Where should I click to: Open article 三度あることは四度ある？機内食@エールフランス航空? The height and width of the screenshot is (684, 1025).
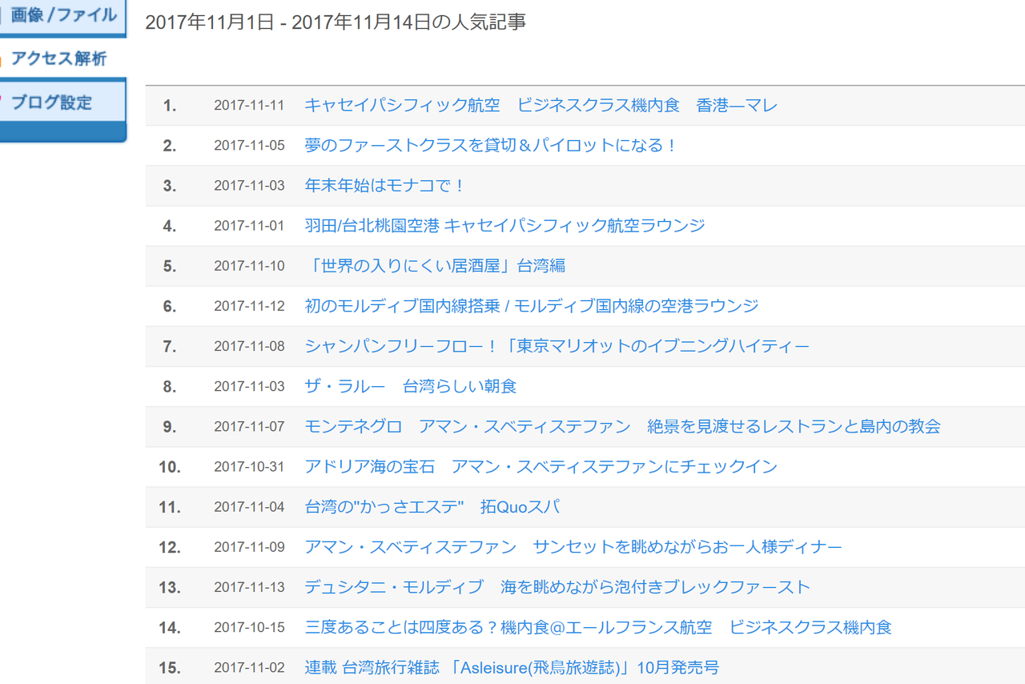tap(598, 627)
